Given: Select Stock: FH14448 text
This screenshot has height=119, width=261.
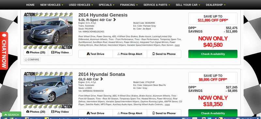Looking at the screenshot, I should click(x=86, y=29).
